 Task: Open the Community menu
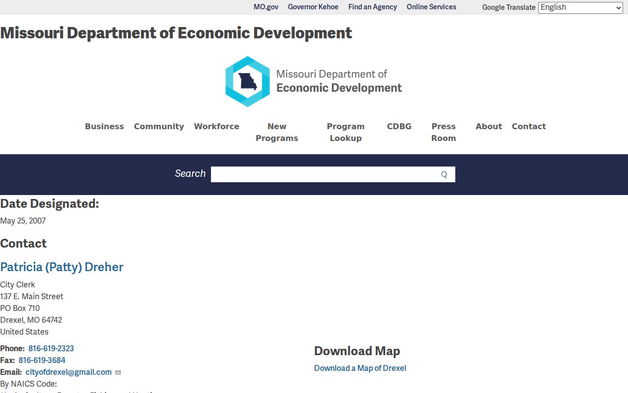click(159, 126)
